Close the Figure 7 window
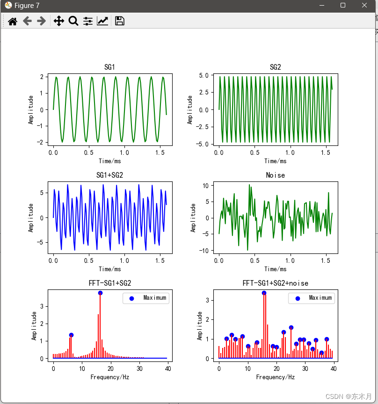The width and height of the screenshot is (378, 404). (x=364, y=6)
